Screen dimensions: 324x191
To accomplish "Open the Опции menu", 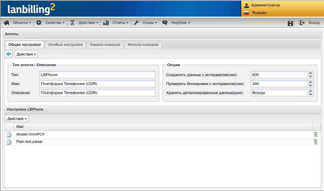I will point(150,23).
